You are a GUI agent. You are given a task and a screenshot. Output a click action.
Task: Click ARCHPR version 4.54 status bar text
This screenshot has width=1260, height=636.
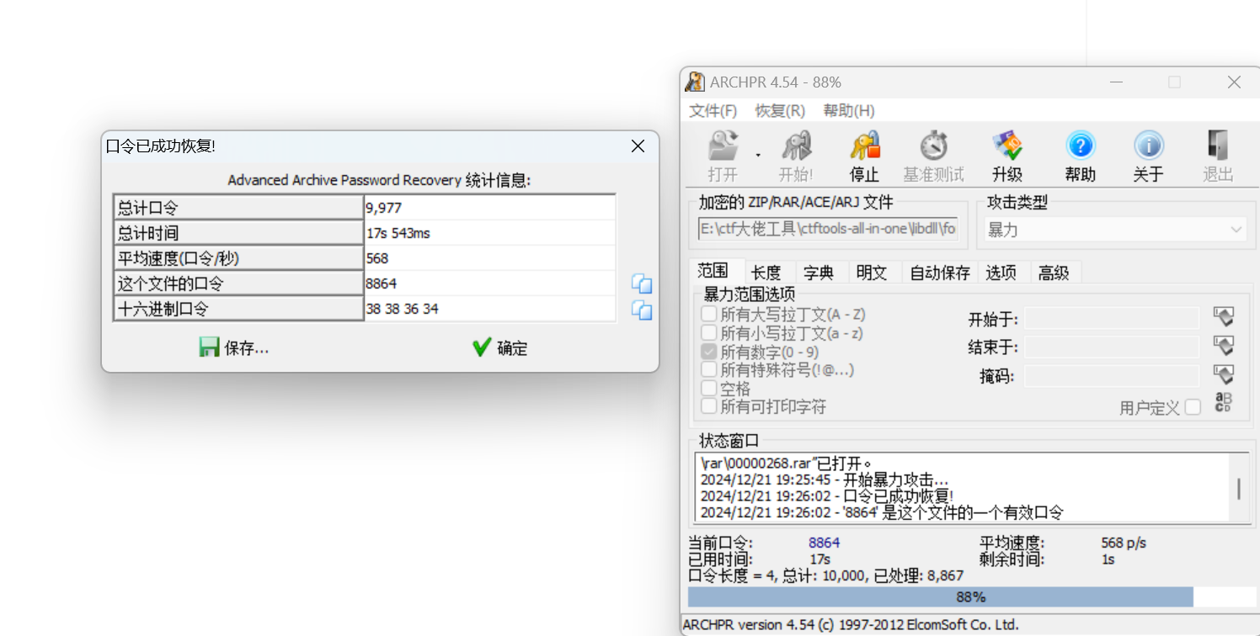click(x=851, y=625)
